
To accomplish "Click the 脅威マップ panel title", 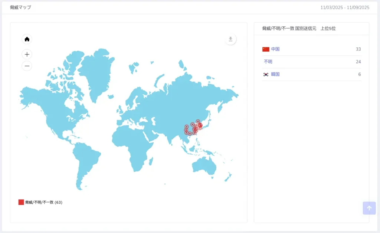I will (x=21, y=7).
